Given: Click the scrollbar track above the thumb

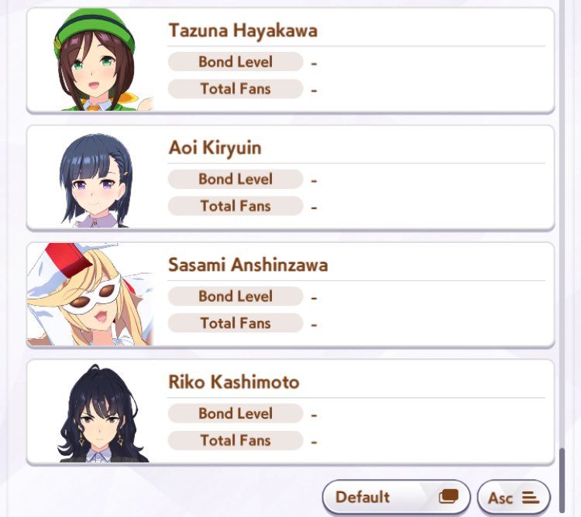Looking at the screenshot, I should [562, 224].
